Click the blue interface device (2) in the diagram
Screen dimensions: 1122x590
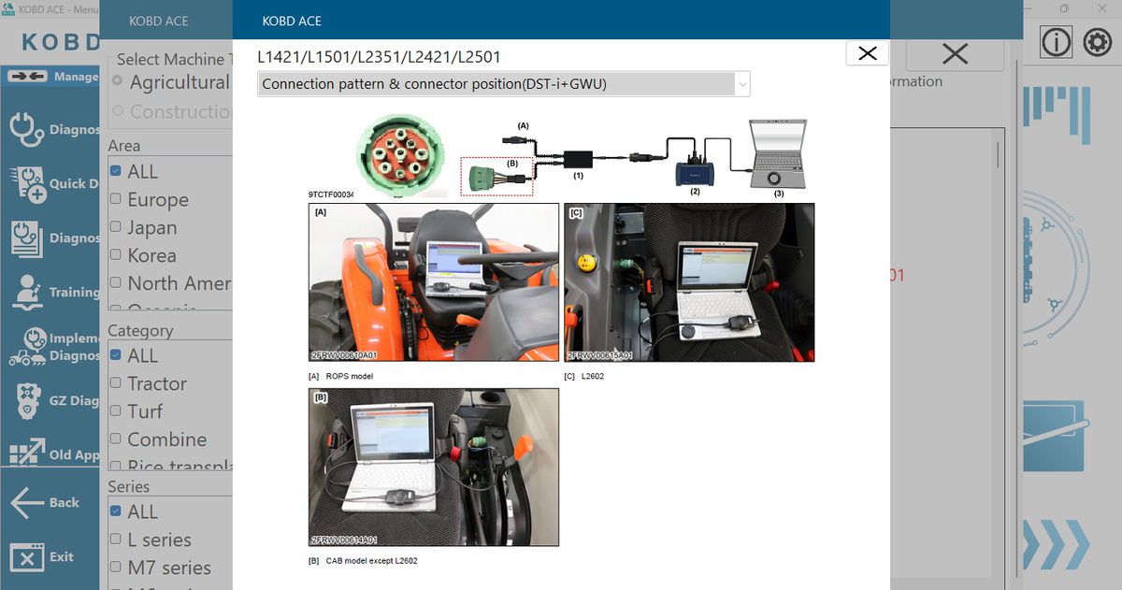coord(695,172)
